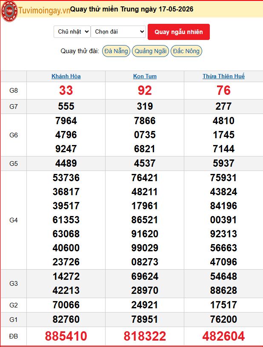Click G1 number 76200
263x347 pixels.
pyautogui.click(x=223, y=319)
